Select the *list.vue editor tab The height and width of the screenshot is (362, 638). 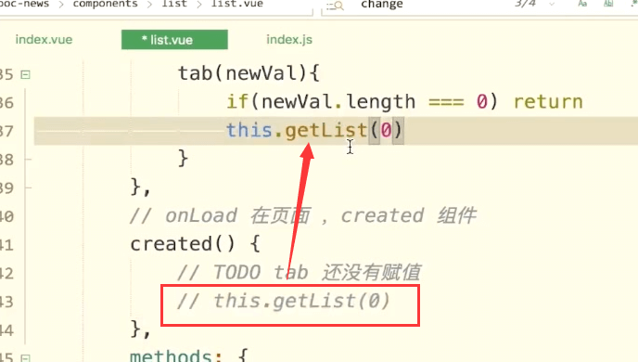174,40
